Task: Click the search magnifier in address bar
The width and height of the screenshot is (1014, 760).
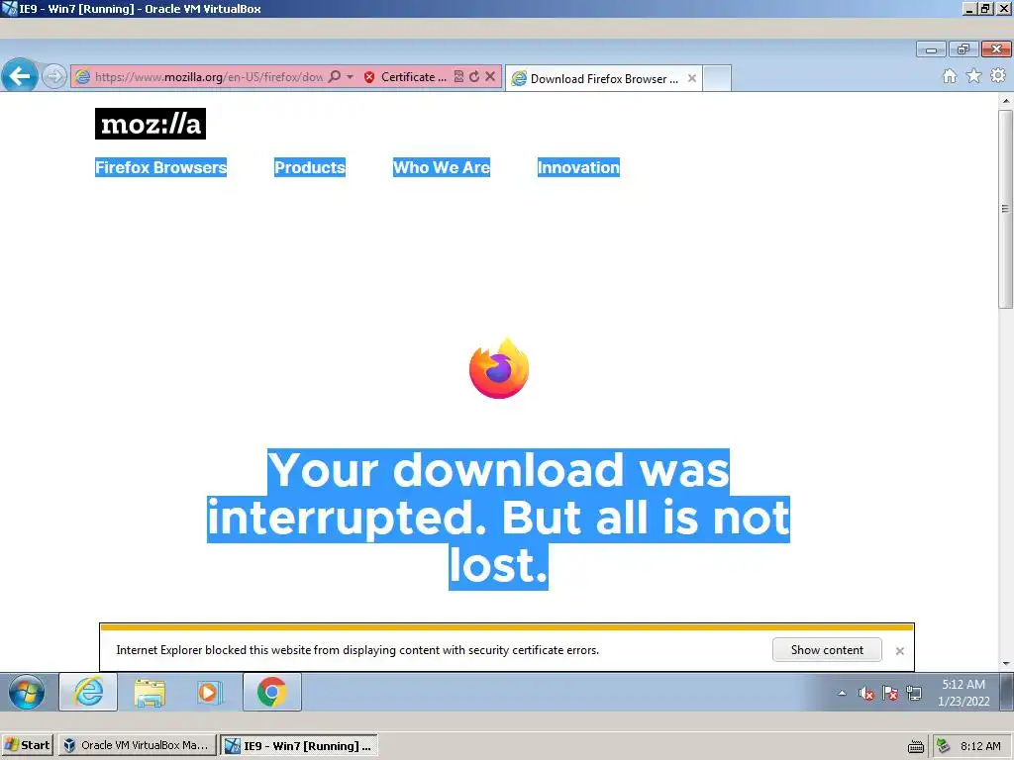Action: pos(335,76)
